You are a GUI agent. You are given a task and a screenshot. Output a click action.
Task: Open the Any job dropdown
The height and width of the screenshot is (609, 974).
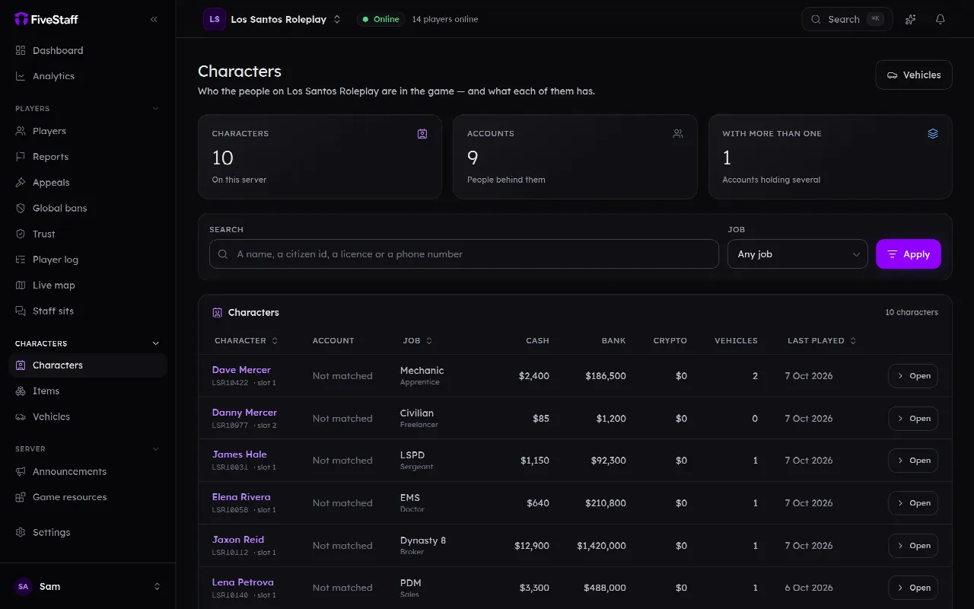coord(797,254)
